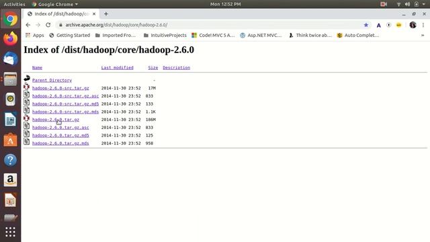The height and width of the screenshot is (242, 430).
Task: Click the 'A' extension icon in the toolbar
Action: point(378,26)
